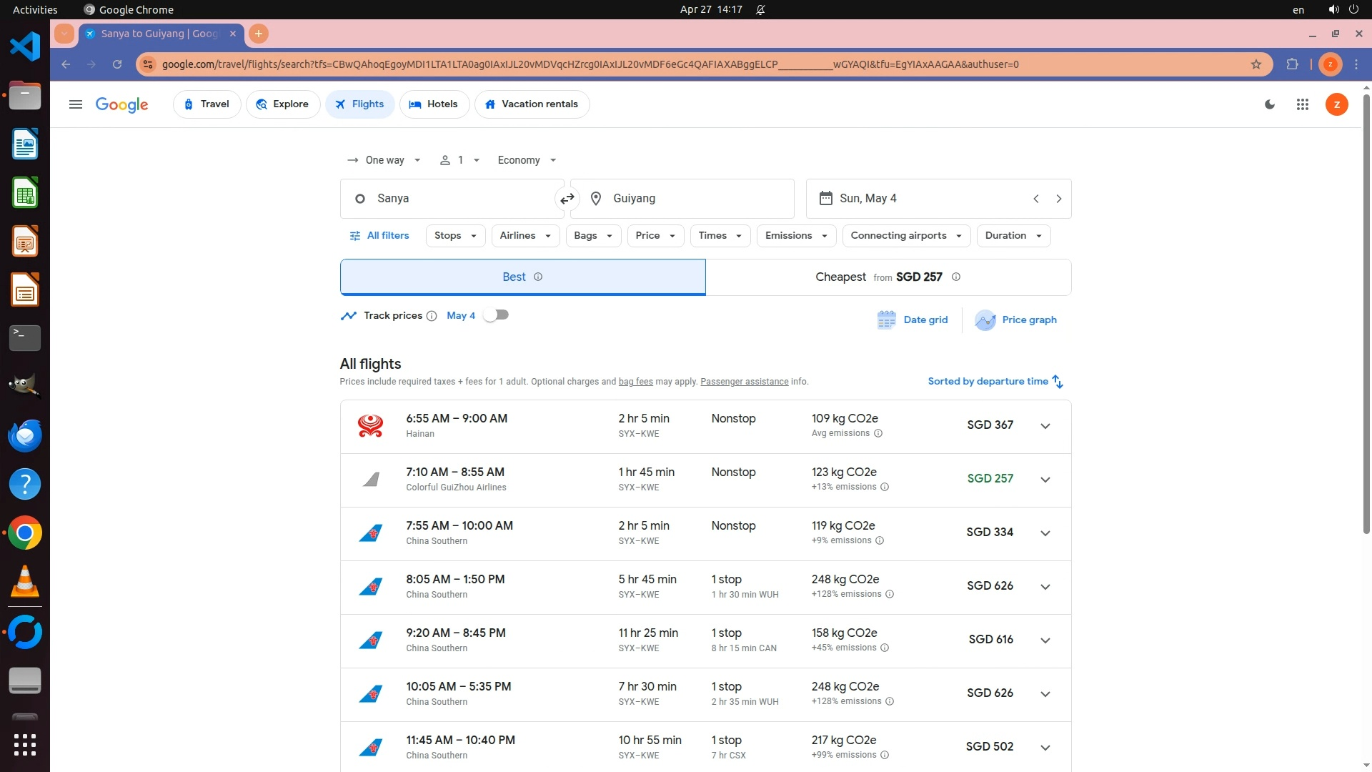Go to next departure date
The width and height of the screenshot is (1372, 772).
[x=1058, y=199]
